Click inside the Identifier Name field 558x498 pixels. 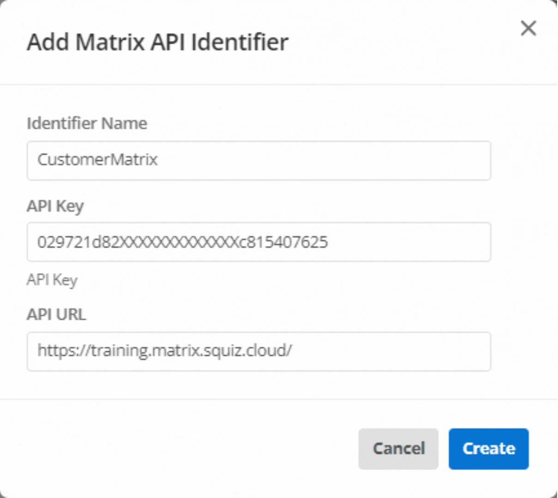pos(258,160)
